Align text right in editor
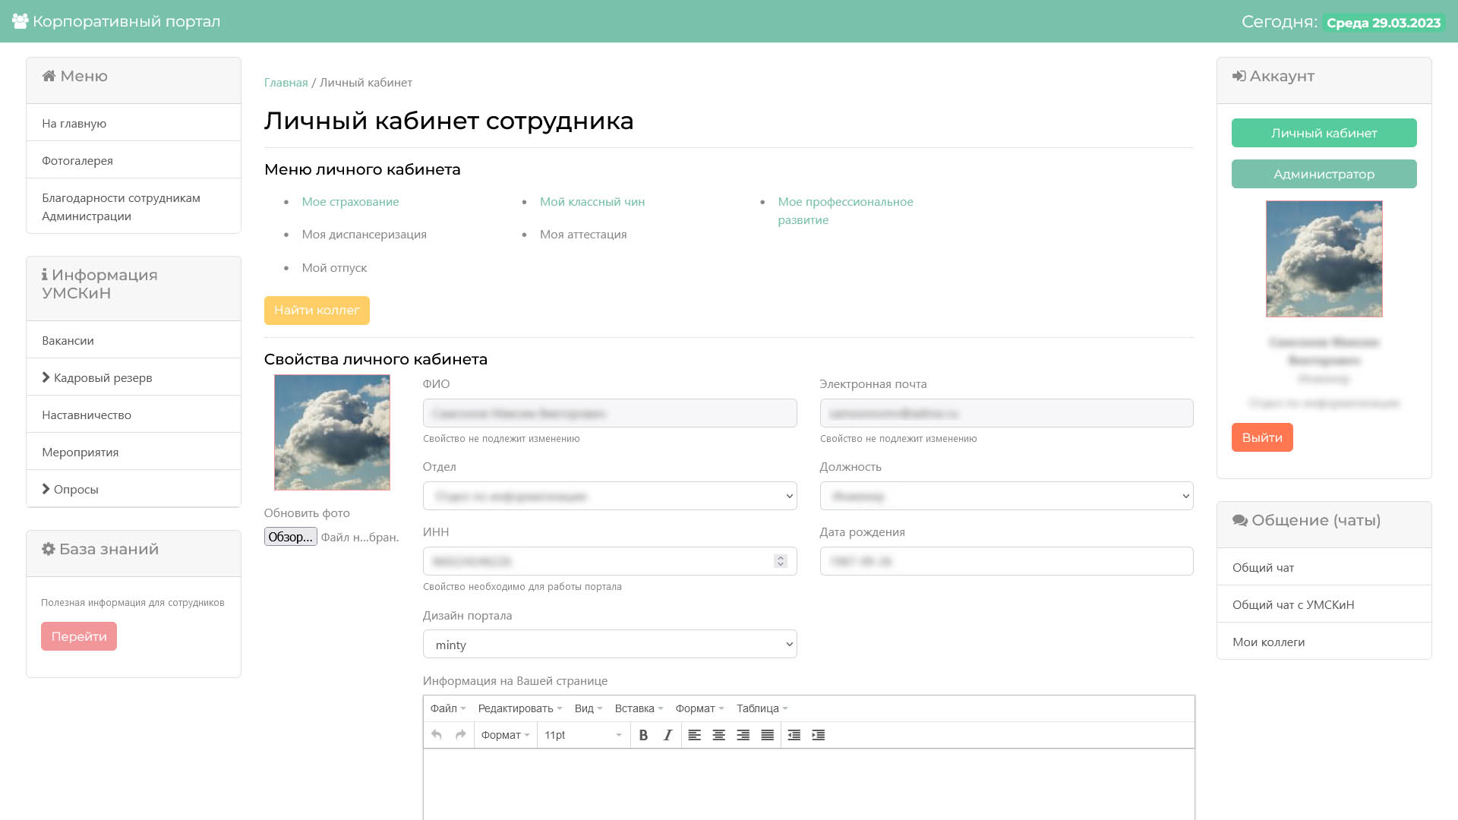Screen dimensions: 1458x820 [743, 735]
